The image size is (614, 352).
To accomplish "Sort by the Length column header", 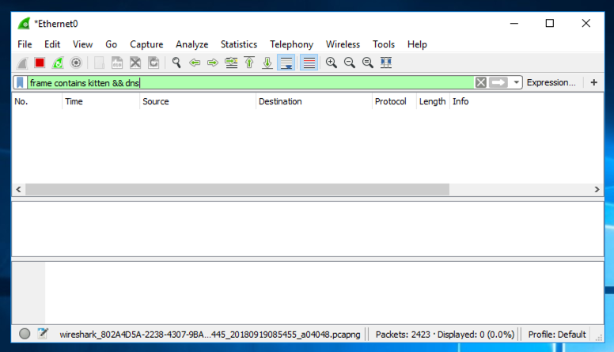I will [x=433, y=101].
